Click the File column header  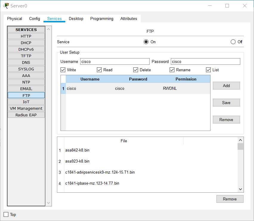pyautogui.click(x=124, y=141)
